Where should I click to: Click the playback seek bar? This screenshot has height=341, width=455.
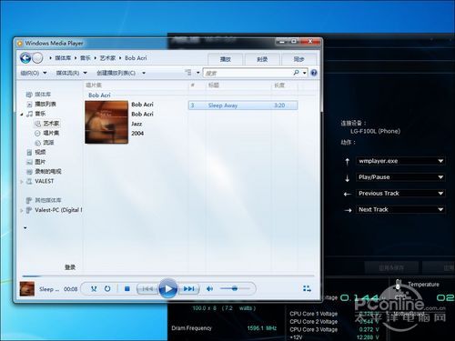[x=168, y=276]
